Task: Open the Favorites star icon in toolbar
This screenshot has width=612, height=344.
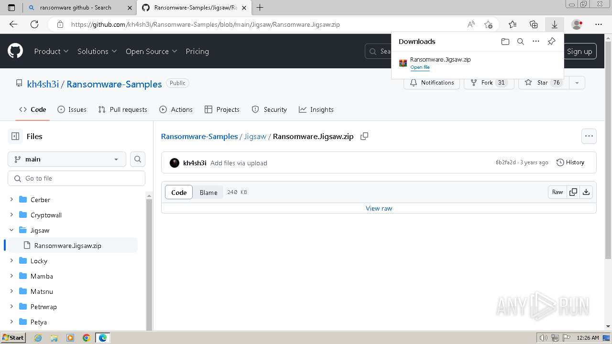Action: (x=512, y=24)
